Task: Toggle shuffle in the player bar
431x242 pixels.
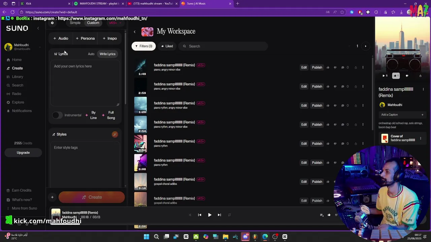Action: click(x=190, y=215)
